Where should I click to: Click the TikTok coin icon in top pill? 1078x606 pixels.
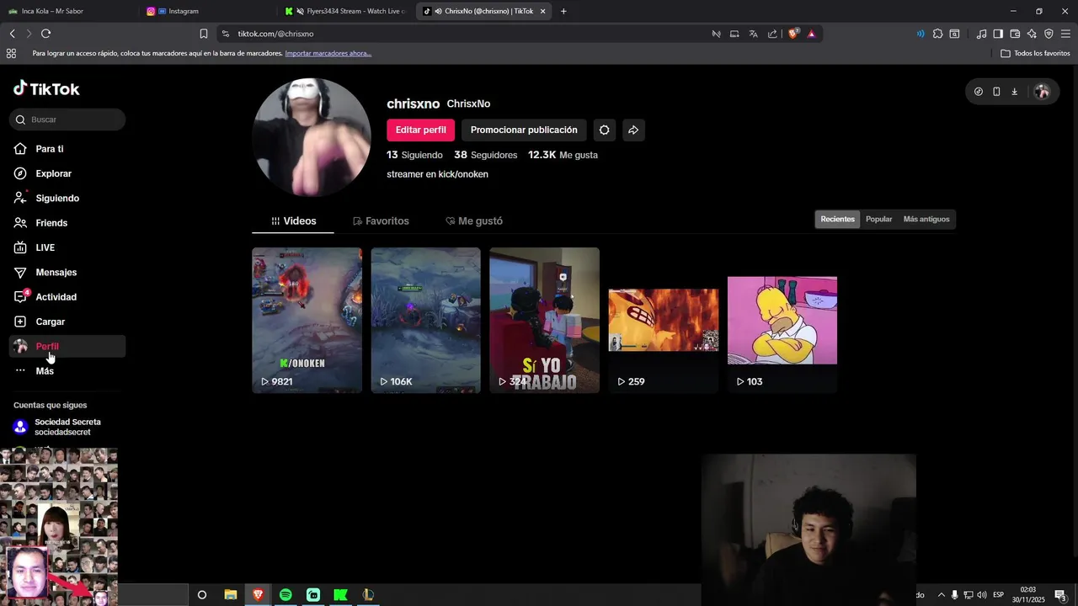(979, 92)
